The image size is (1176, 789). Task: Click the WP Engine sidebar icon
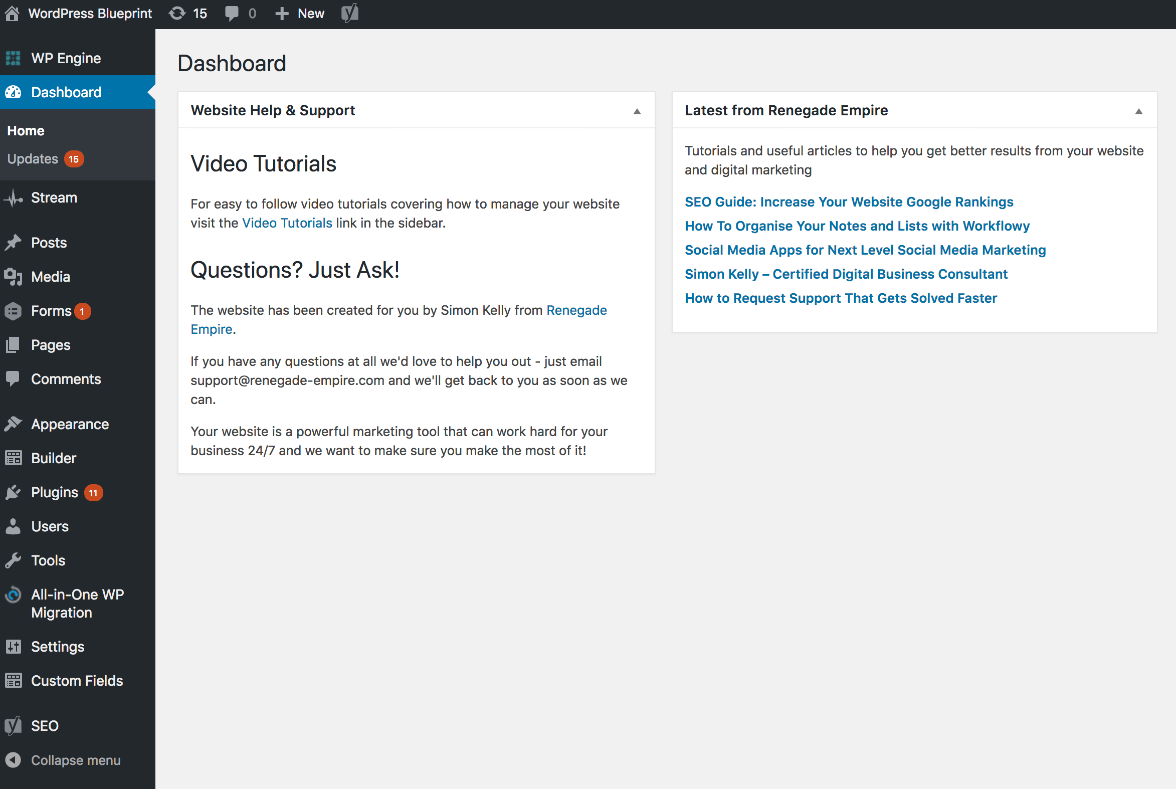[x=13, y=58]
